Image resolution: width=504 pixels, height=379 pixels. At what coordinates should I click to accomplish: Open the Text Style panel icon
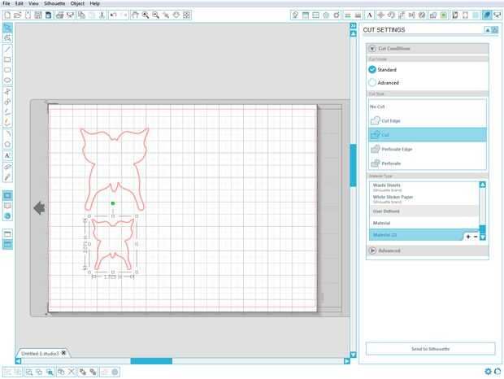click(x=370, y=15)
